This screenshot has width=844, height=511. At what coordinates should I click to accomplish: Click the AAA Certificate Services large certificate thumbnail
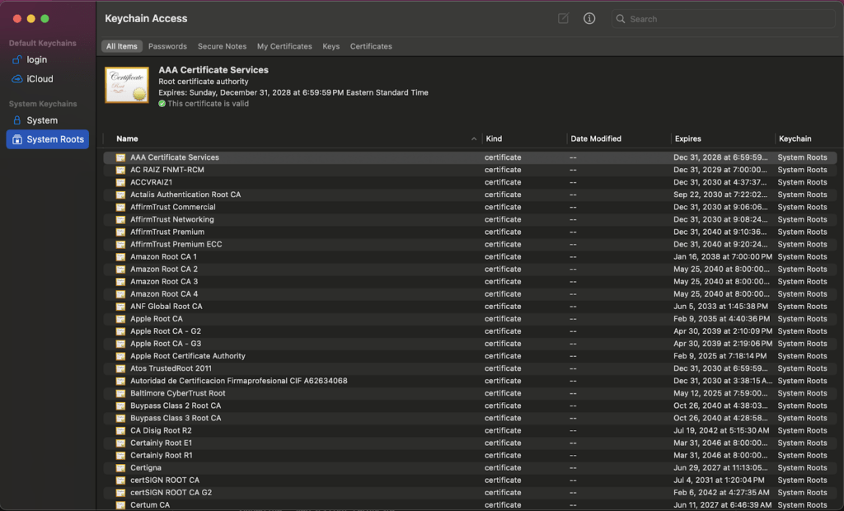coord(127,85)
